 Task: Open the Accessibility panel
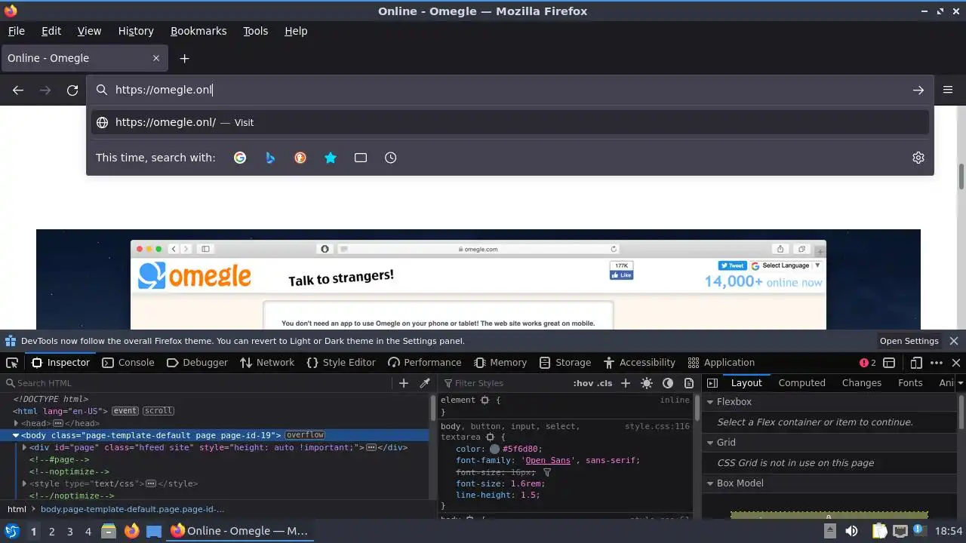click(639, 363)
